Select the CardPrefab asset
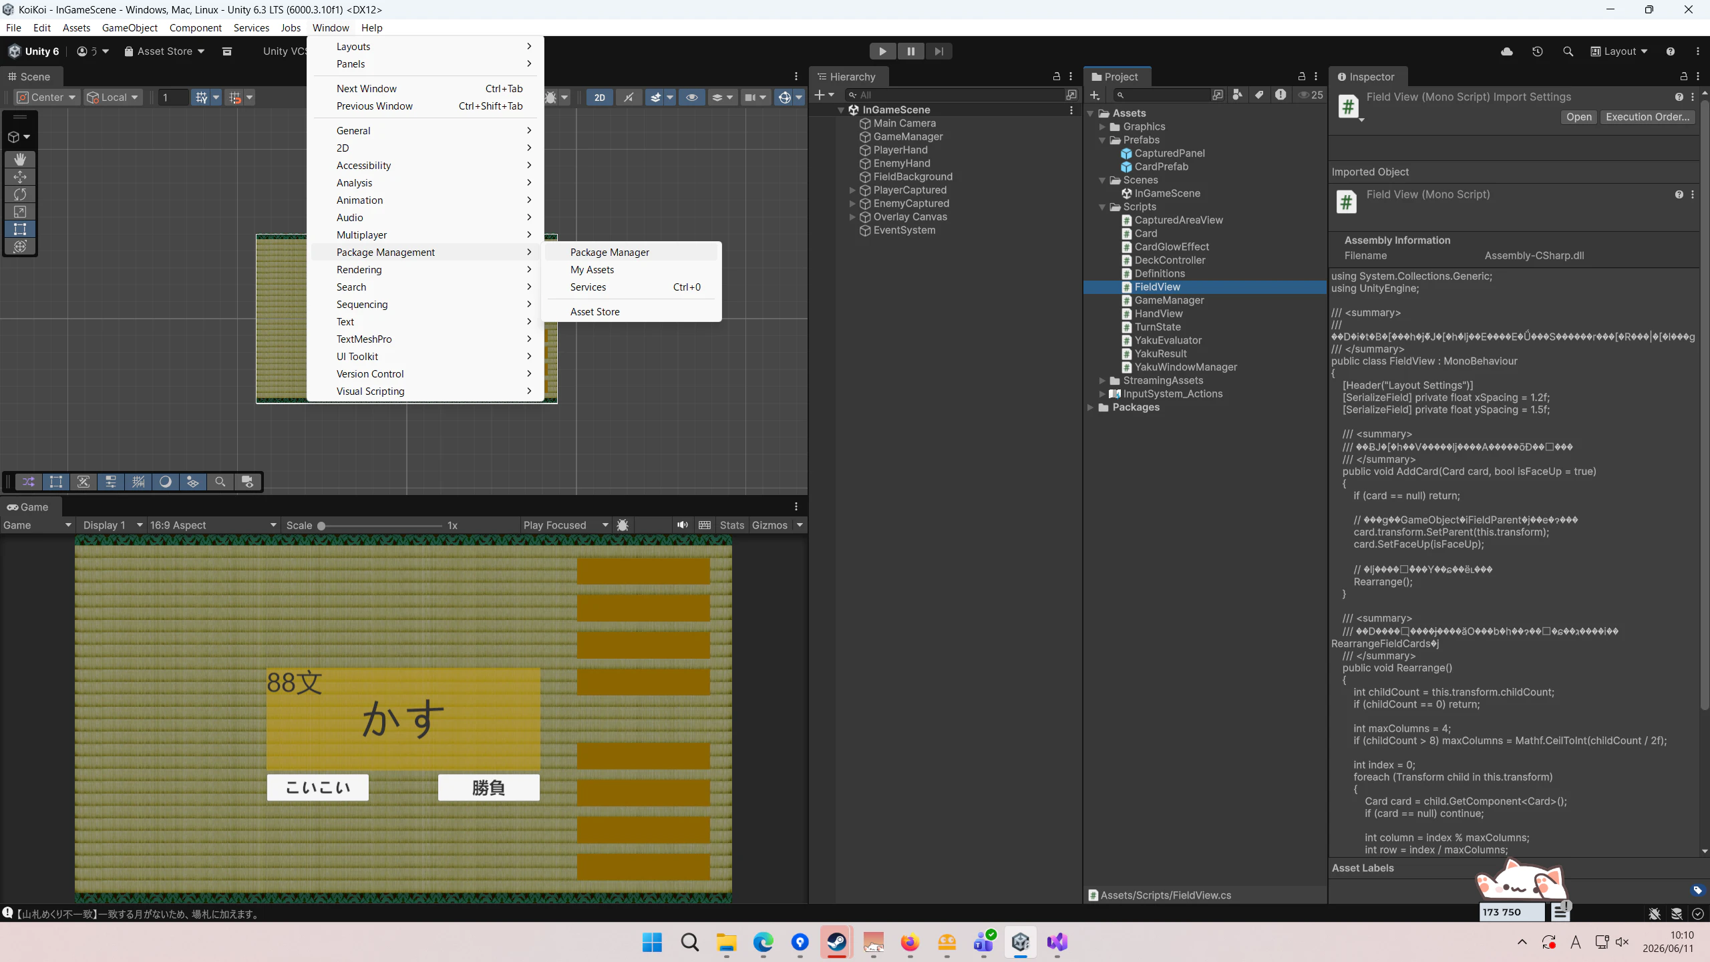1710x962 pixels. 1161,167
